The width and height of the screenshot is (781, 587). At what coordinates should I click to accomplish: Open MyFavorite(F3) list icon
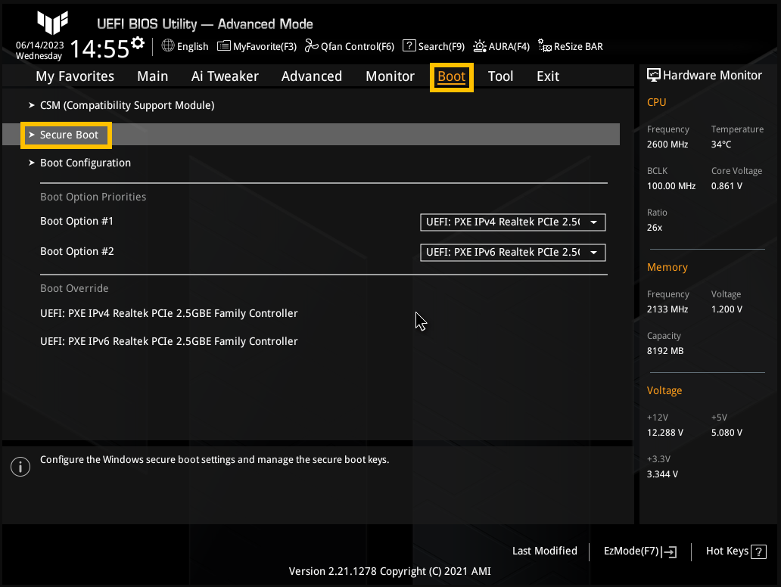[x=224, y=46]
